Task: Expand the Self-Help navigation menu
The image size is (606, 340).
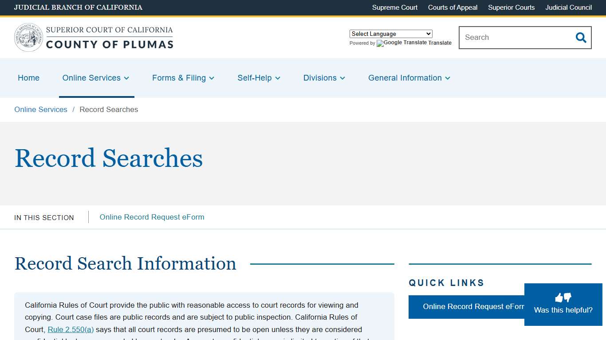Action: click(259, 78)
